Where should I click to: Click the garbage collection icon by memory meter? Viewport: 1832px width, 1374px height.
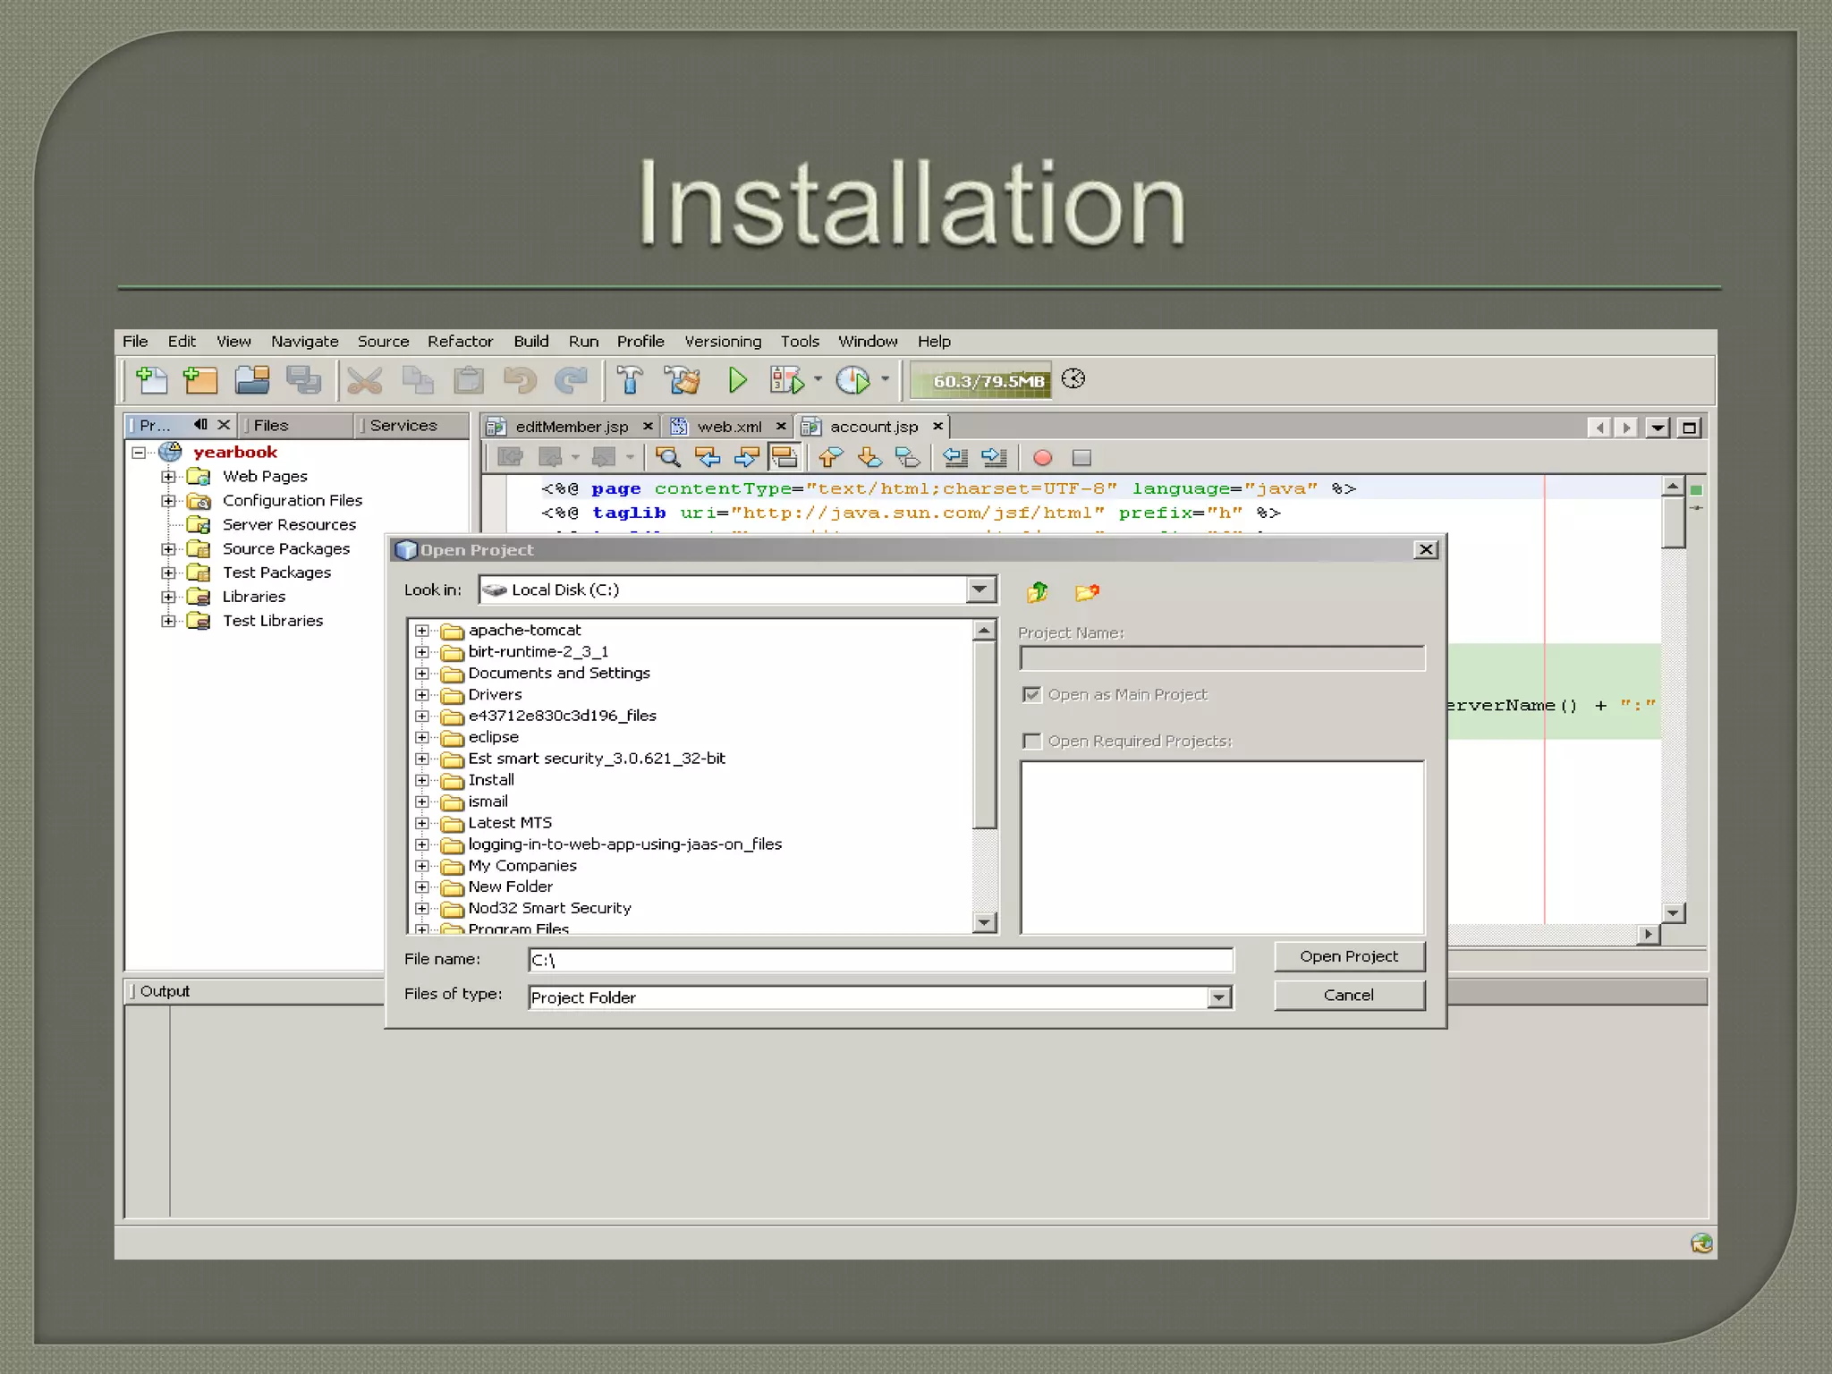1073,379
